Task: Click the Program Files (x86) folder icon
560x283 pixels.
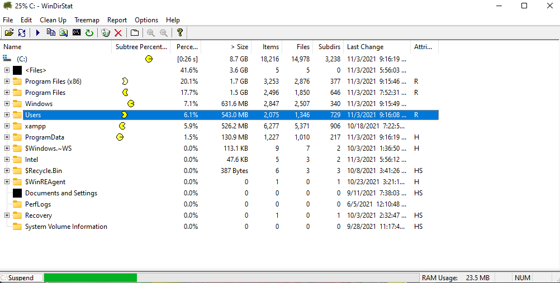Action: (x=17, y=81)
